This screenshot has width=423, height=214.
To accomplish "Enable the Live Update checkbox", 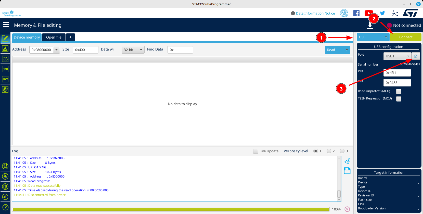I will [255, 151].
